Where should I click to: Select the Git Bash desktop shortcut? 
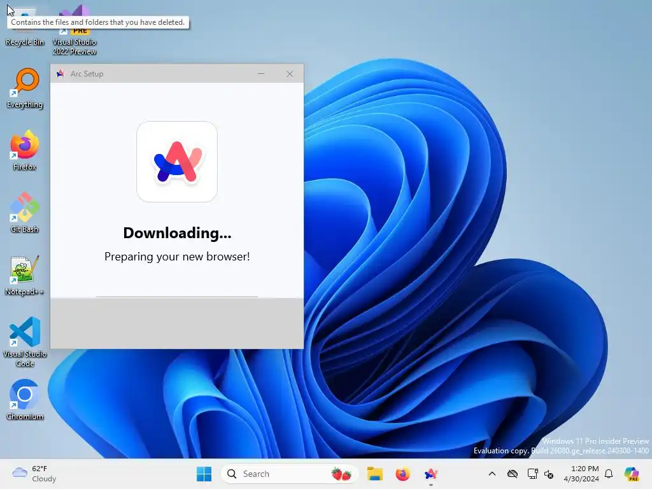pyautogui.click(x=25, y=213)
